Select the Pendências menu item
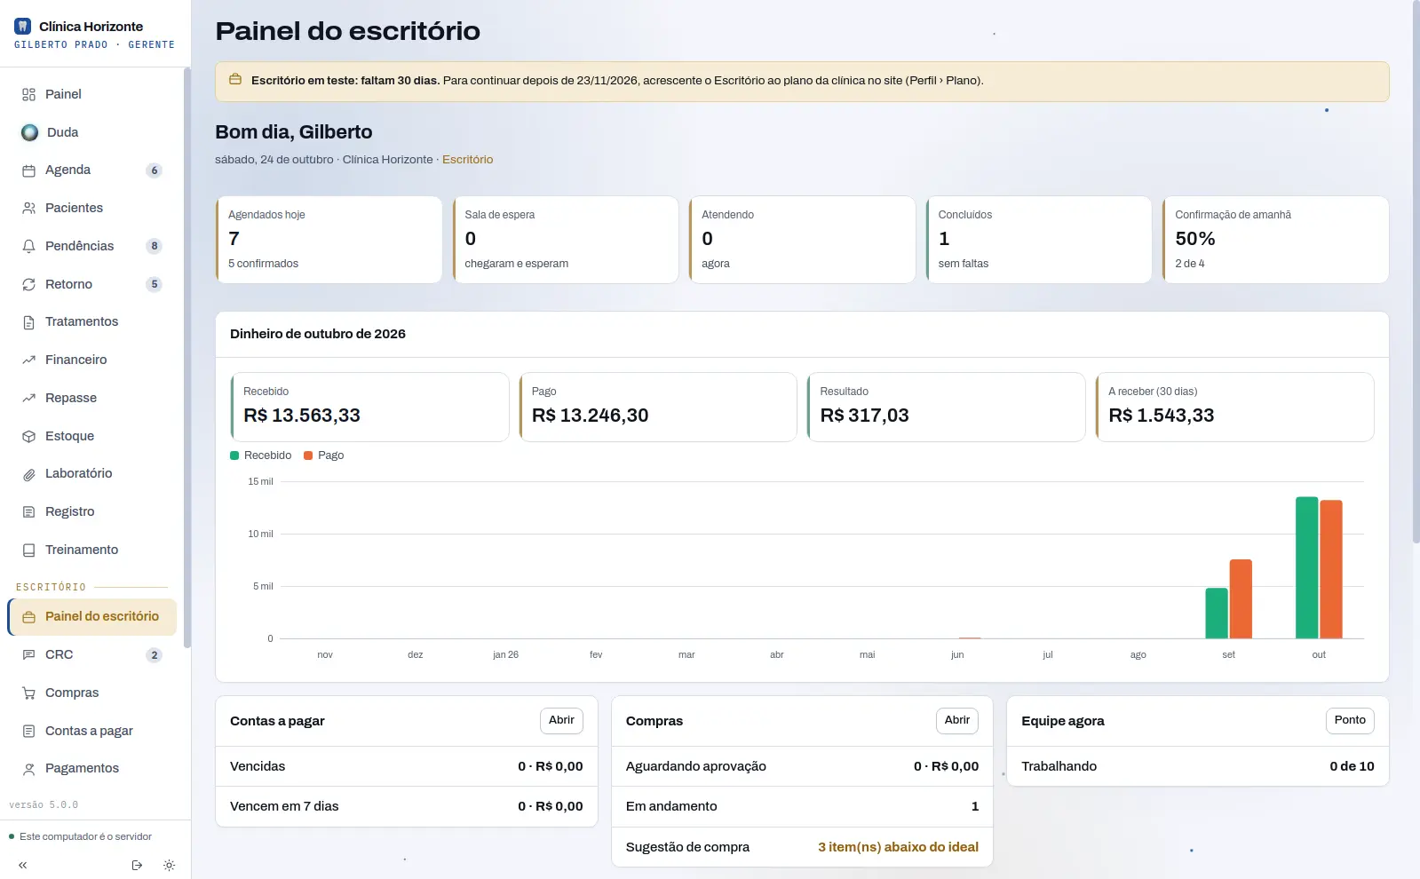The height and width of the screenshot is (879, 1420). click(x=92, y=246)
